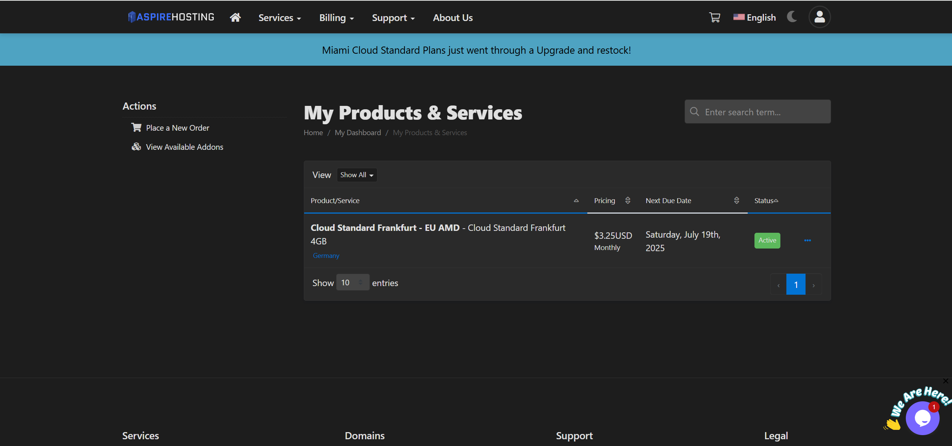The height and width of the screenshot is (446, 952).
Task: Click next page arrow
Action: (x=814, y=285)
